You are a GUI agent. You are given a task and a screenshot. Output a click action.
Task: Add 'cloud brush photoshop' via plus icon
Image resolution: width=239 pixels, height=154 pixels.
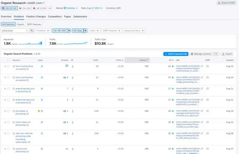point(13,149)
